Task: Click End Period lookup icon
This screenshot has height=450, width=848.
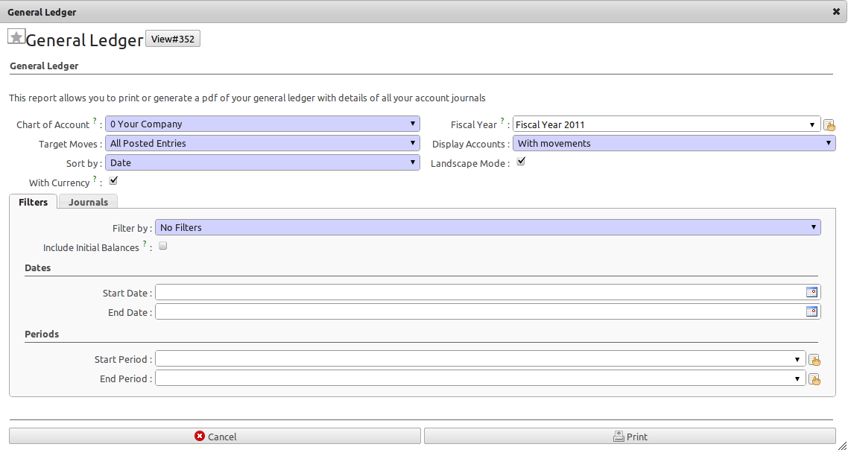Action: (x=814, y=380)
